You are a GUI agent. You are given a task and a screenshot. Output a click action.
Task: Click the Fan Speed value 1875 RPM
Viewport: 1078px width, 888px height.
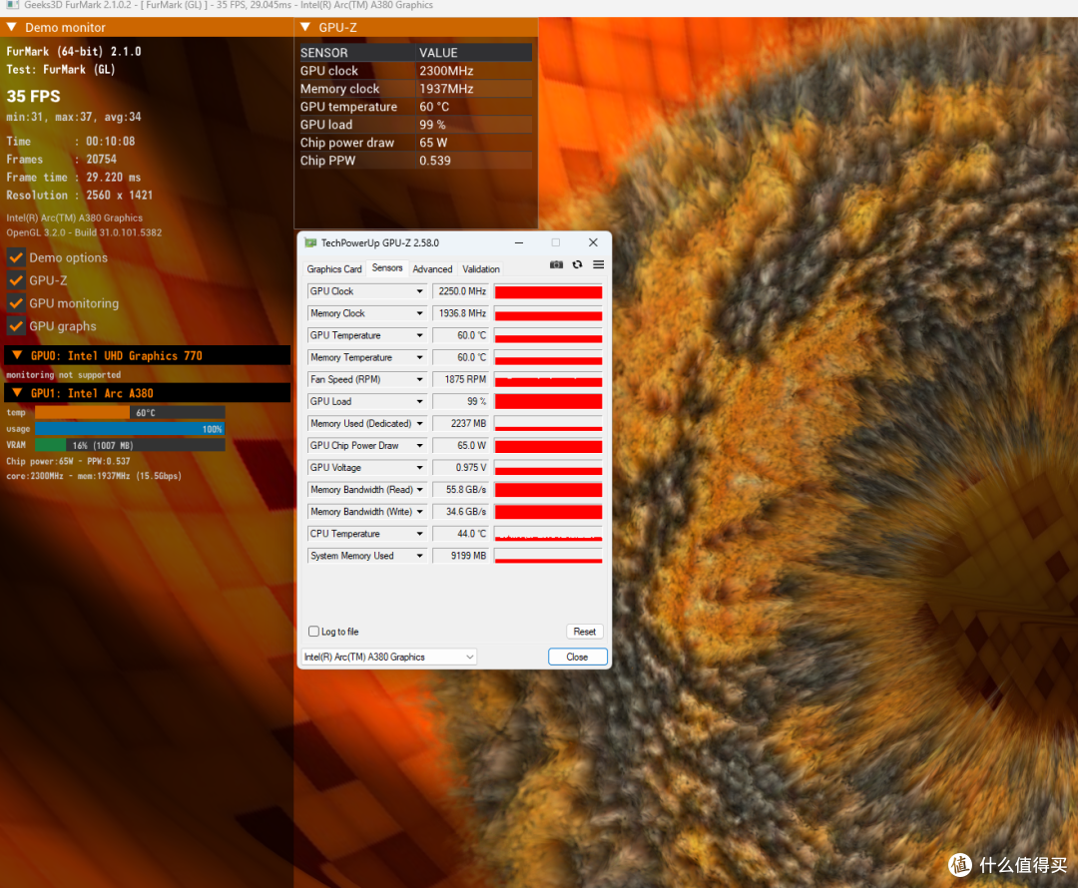tap(460, 379)
